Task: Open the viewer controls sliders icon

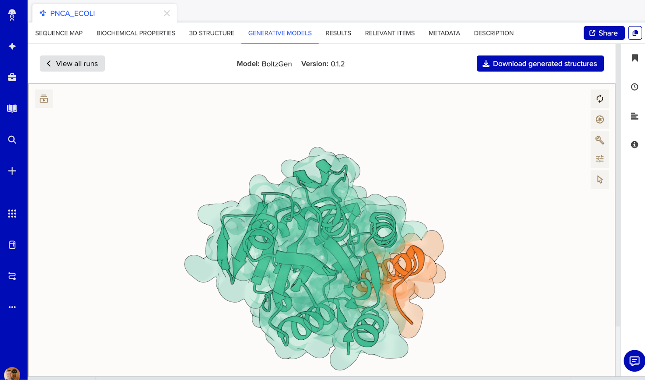Action: tap(599, 159)
